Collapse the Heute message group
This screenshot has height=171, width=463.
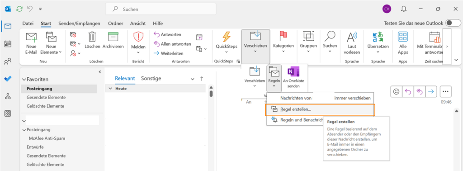[x=110, y=89]
